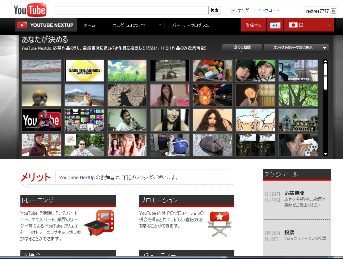This screenshot has width=343, height=259.
Task: Click the Google +1 button
Action: point(275,25)
